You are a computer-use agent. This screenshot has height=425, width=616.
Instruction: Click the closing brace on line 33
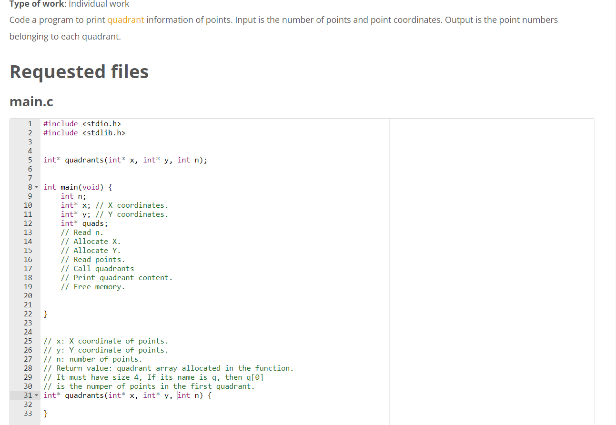[x=45, y=413]
